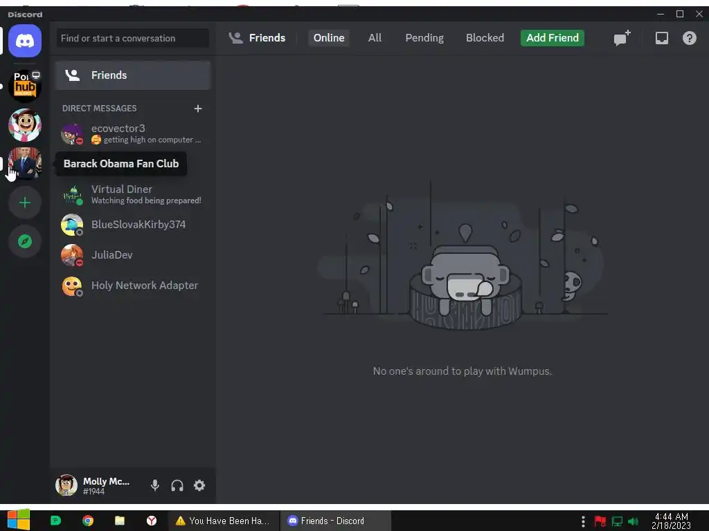Maximize the Discord window
Image resolution: width=709 pixels, height=531 pixels.
tap(680, 14)
